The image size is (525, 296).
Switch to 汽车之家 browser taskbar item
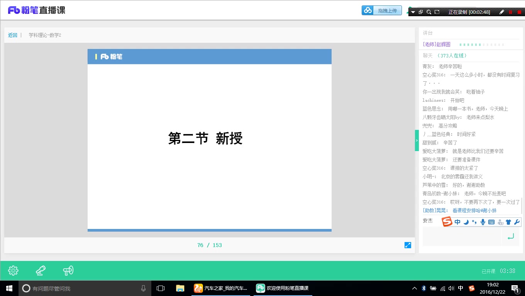click(x=221, y=288)
